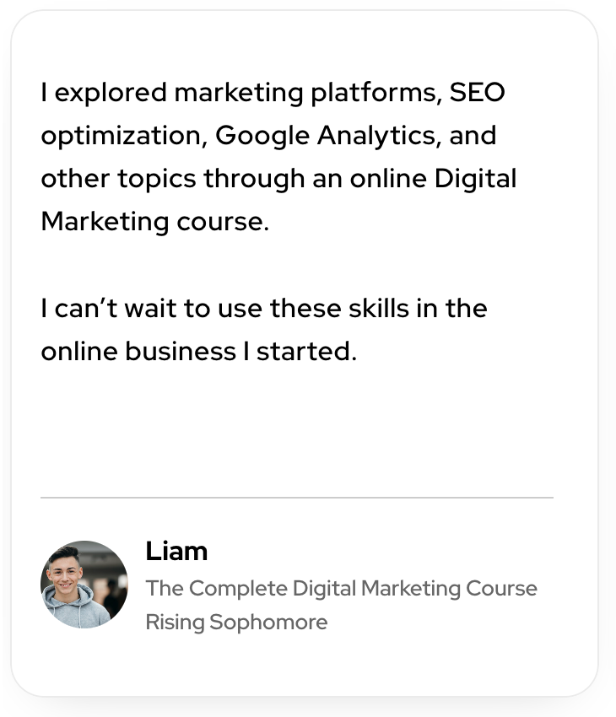Open The Complete Digital Marketing Course title
The width and height of the screenshot is (616, 717).
click(341, 589)
